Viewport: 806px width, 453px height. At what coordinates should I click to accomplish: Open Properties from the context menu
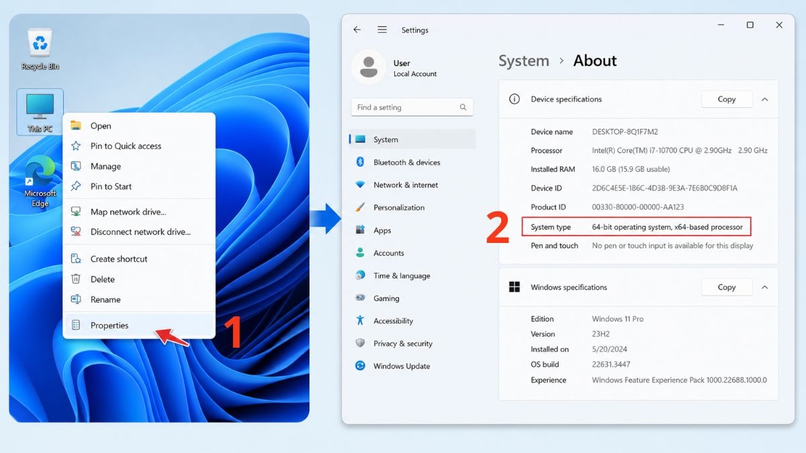tap(139, 325)
